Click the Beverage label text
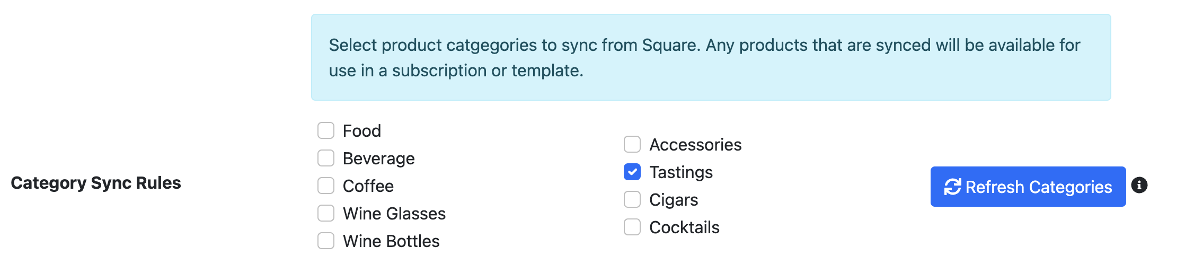1203x264 pixels. (379, 159)
